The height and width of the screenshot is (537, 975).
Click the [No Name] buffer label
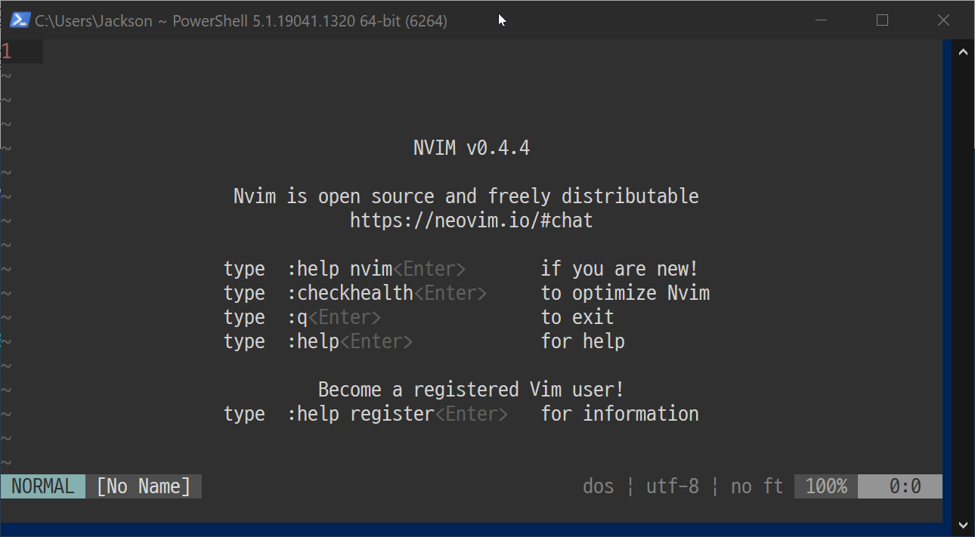pyautogui.click(x=144, y=486)
